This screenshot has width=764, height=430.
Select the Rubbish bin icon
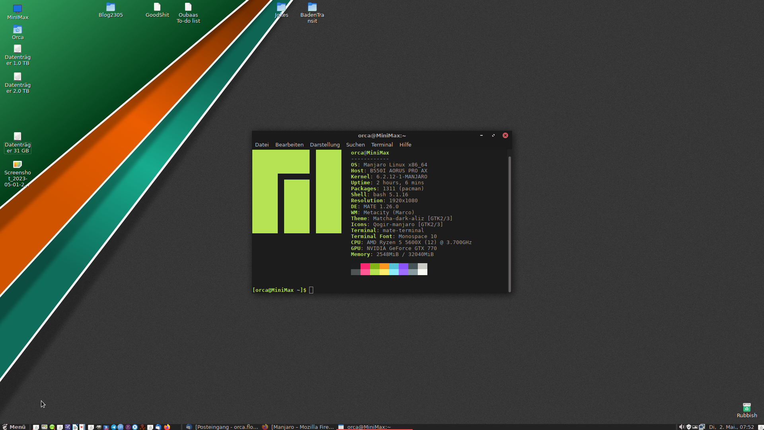tap(747, 410)
